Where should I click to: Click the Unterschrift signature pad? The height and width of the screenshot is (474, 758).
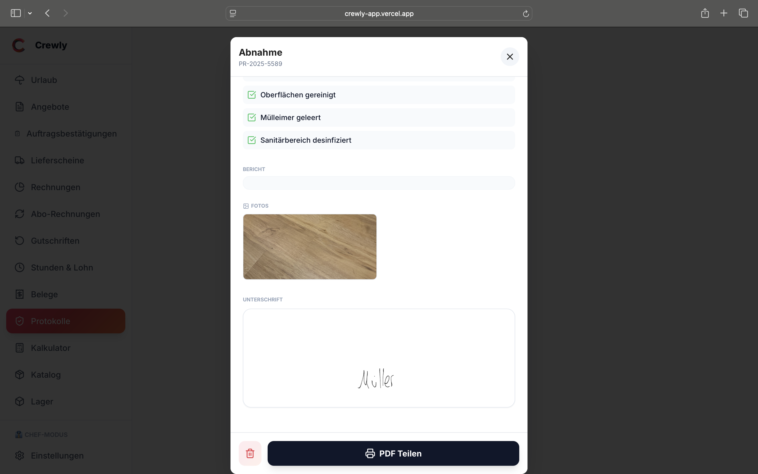coord(379,358)
